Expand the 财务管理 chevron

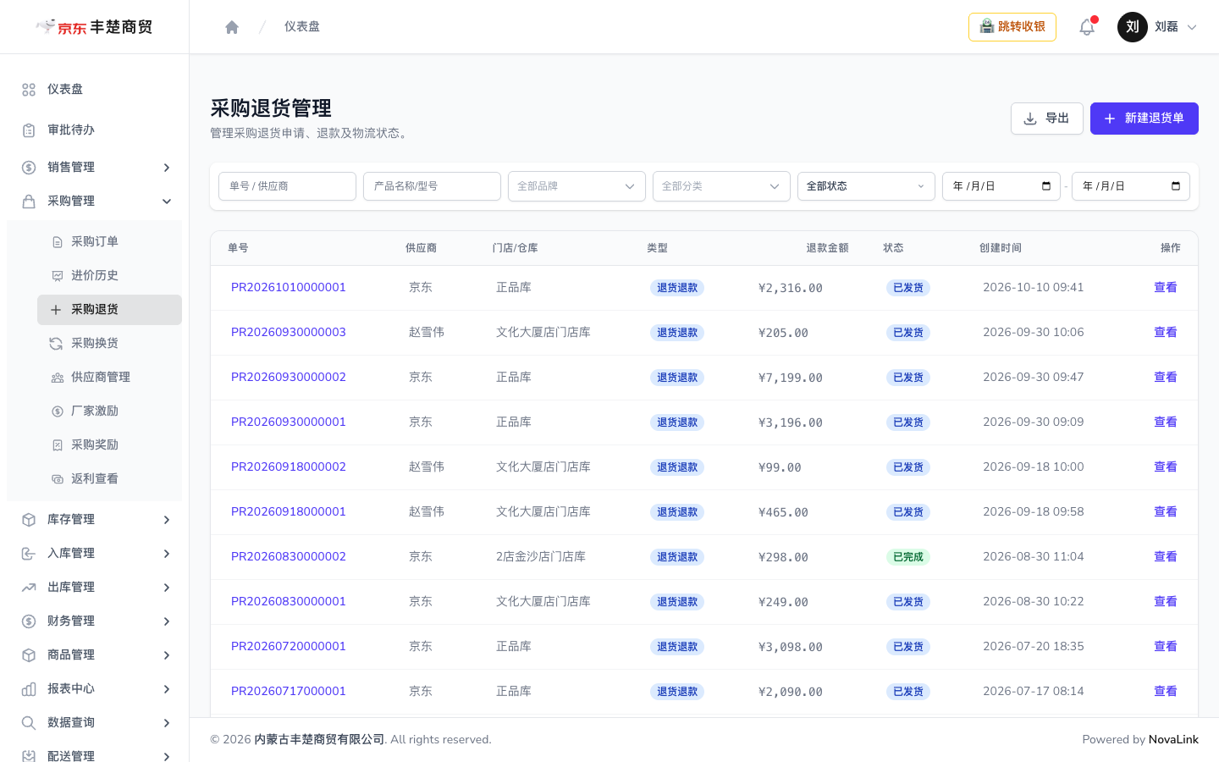click(x=167, y=621)
